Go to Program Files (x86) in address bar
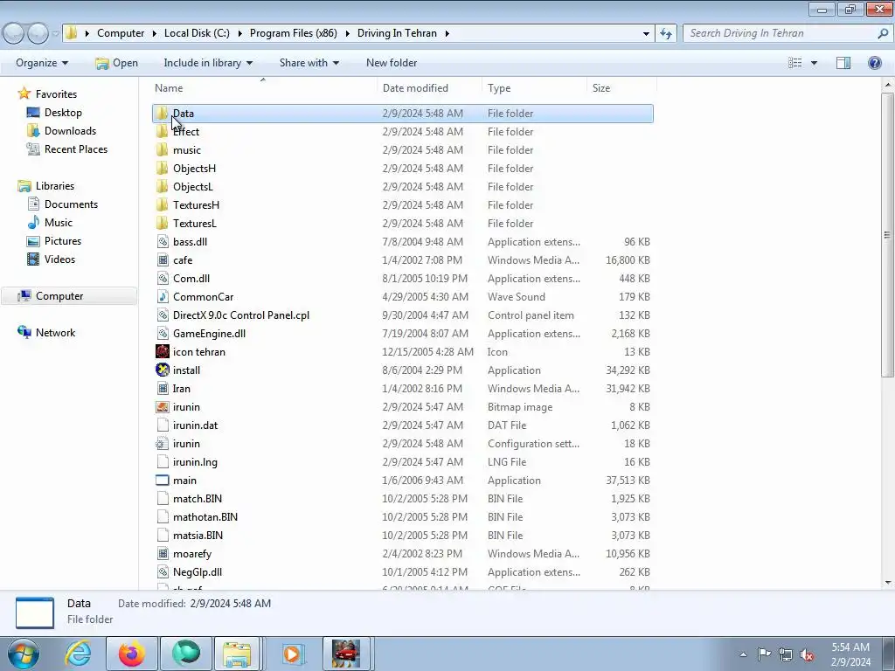This screenshot has height=671, width=895. tap(294, 33)
